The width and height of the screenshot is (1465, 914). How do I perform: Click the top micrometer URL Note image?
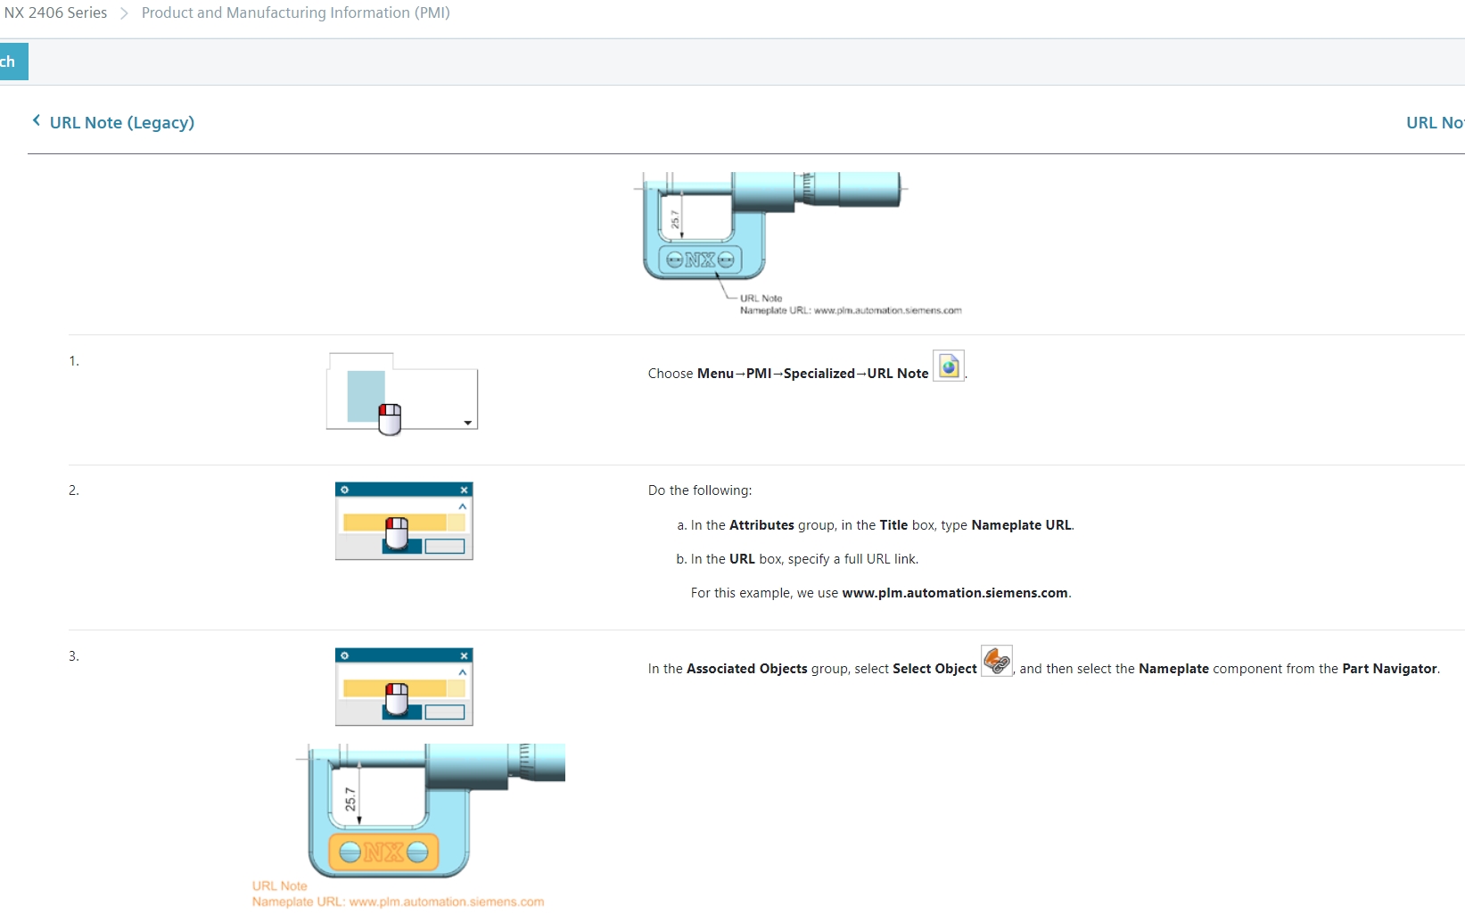(x=797, y=243)
